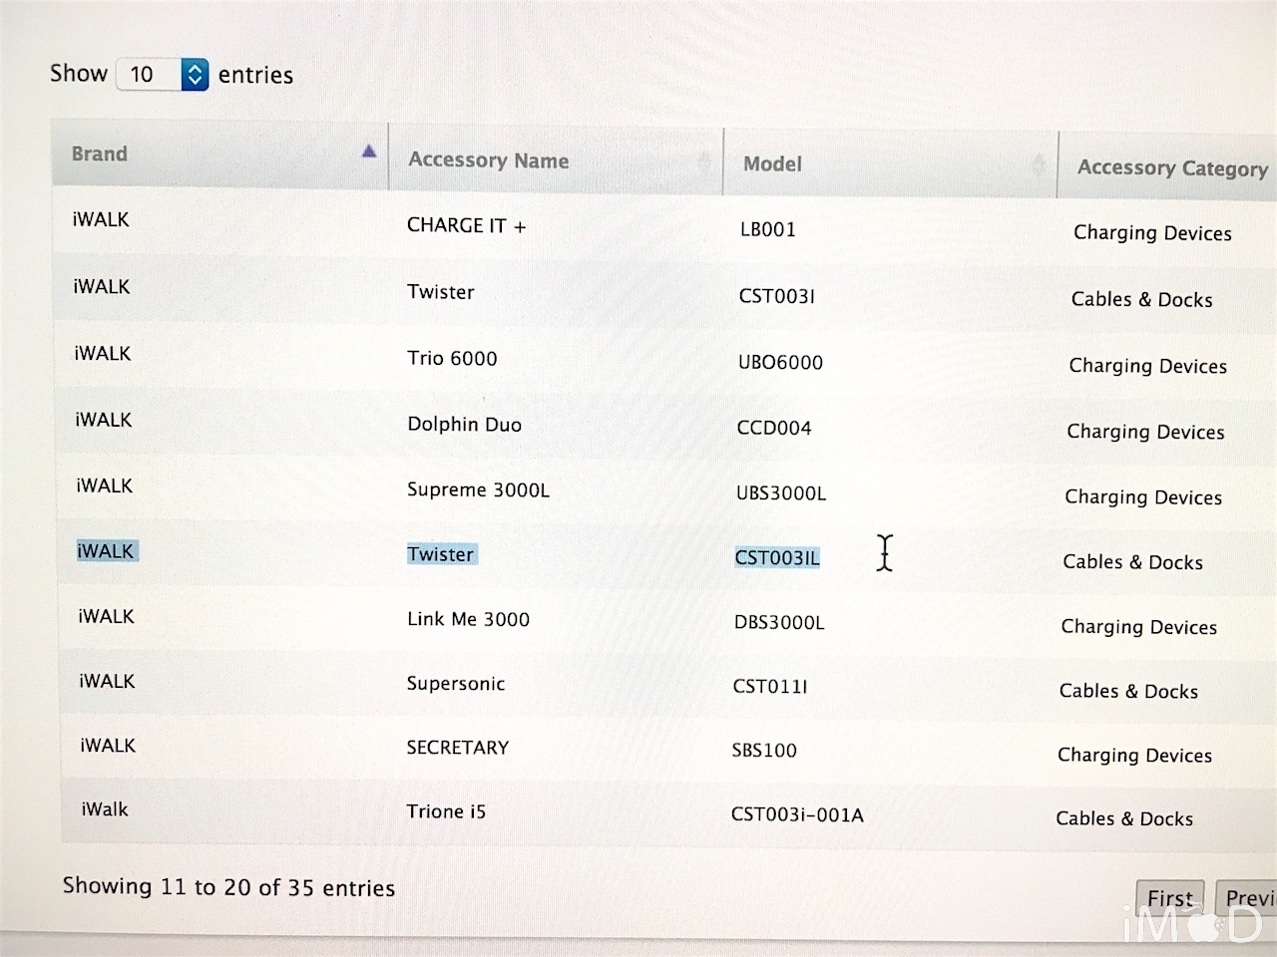Click highlighted model 'CST003IL'
This screenshot has height=957, width=1277.
tap(777, 558)
